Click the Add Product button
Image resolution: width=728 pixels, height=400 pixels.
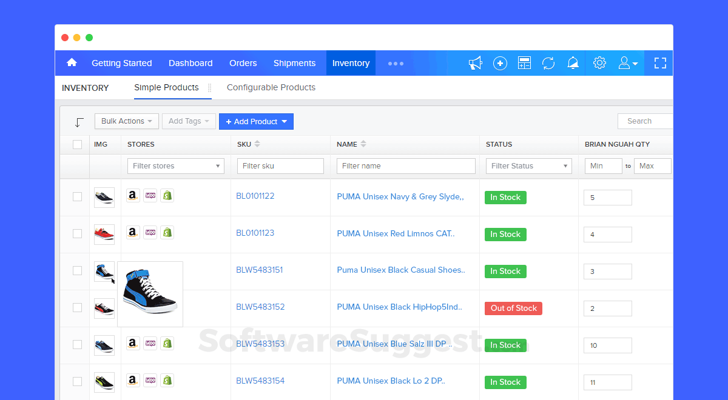(x=255, y=121)
